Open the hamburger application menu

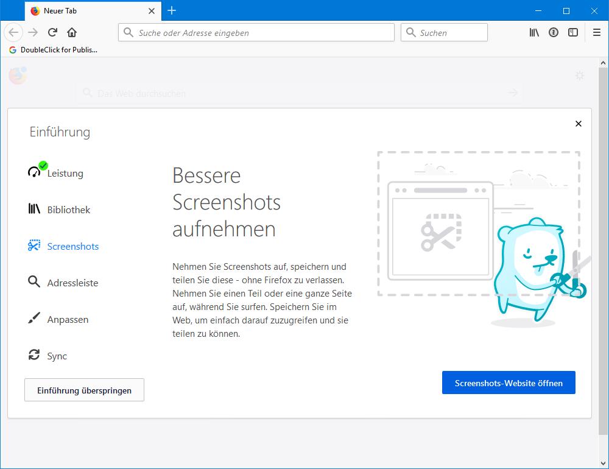click(597, 32)
